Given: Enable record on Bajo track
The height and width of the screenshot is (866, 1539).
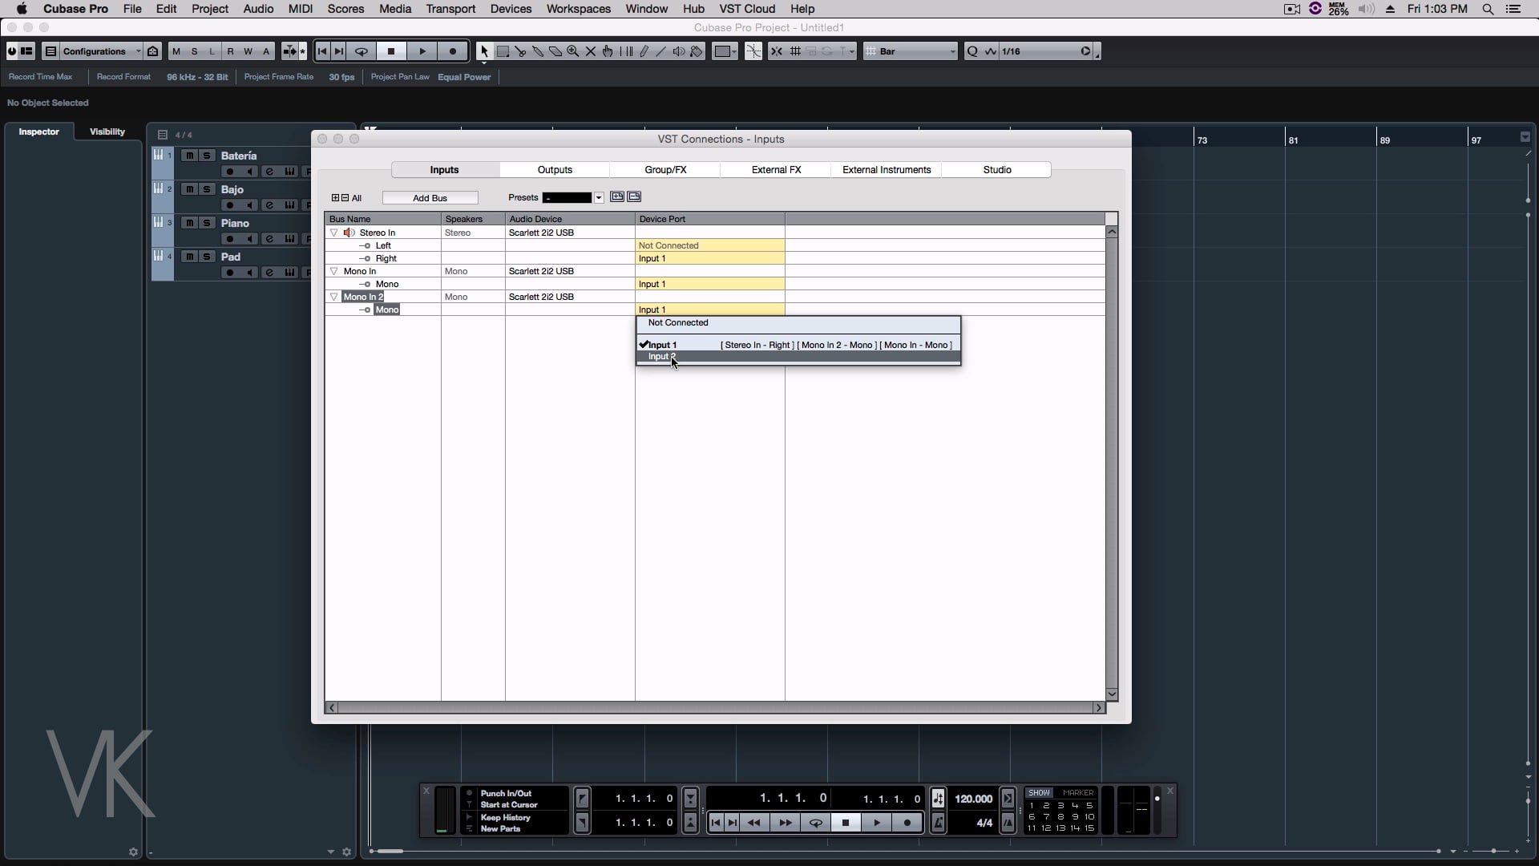Looking at the screenshot, I should click(x=230, y=205).
